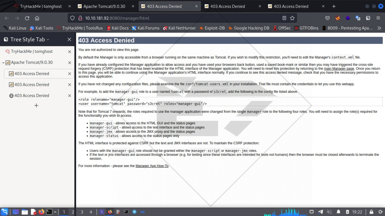Close the Tree Style Tab sidebar

click(x=69, y=39)
